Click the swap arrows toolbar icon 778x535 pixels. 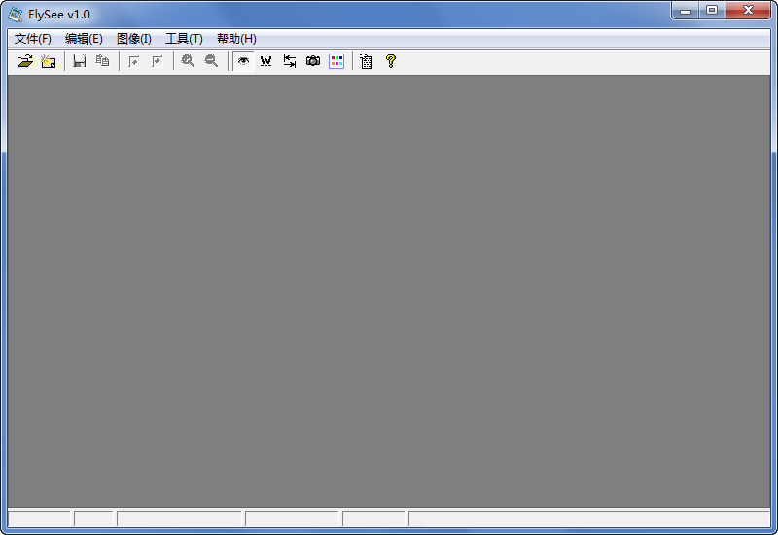tap(290, 61)
